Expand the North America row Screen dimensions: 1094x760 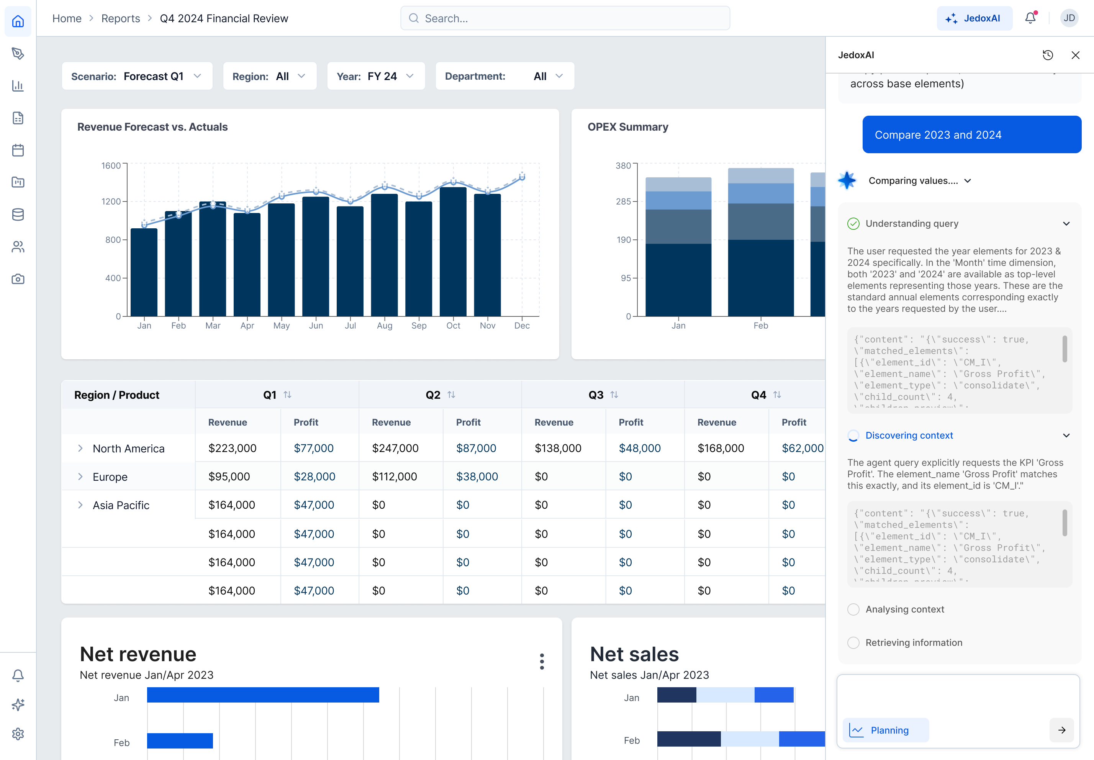pos(80,448)
